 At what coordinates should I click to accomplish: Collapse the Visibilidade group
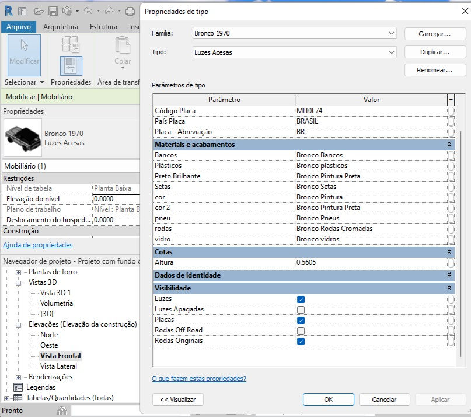[x=449, y=288]
